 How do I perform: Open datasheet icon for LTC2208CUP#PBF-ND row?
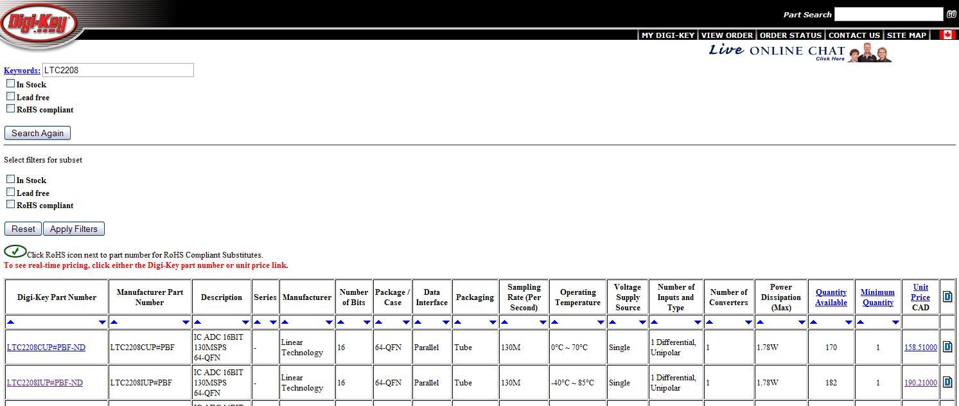947,347
